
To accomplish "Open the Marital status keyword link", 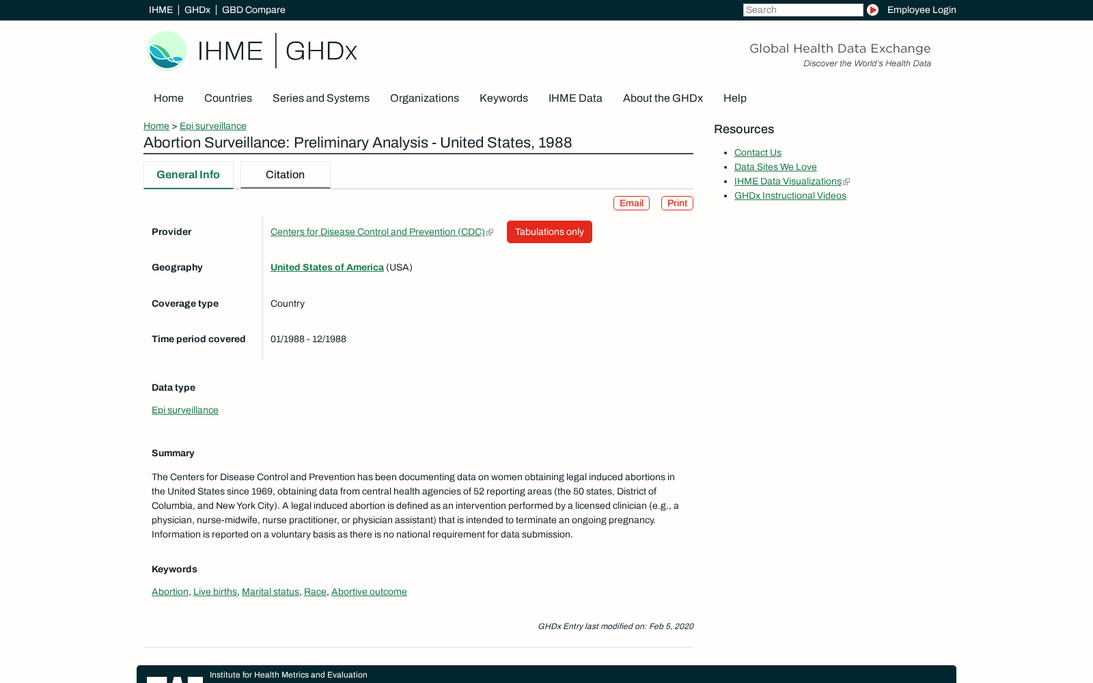I will coord(271,591).
